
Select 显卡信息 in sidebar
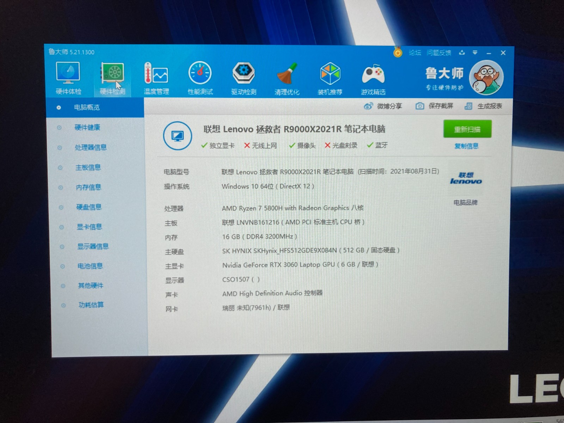click(x=89, y=227)
